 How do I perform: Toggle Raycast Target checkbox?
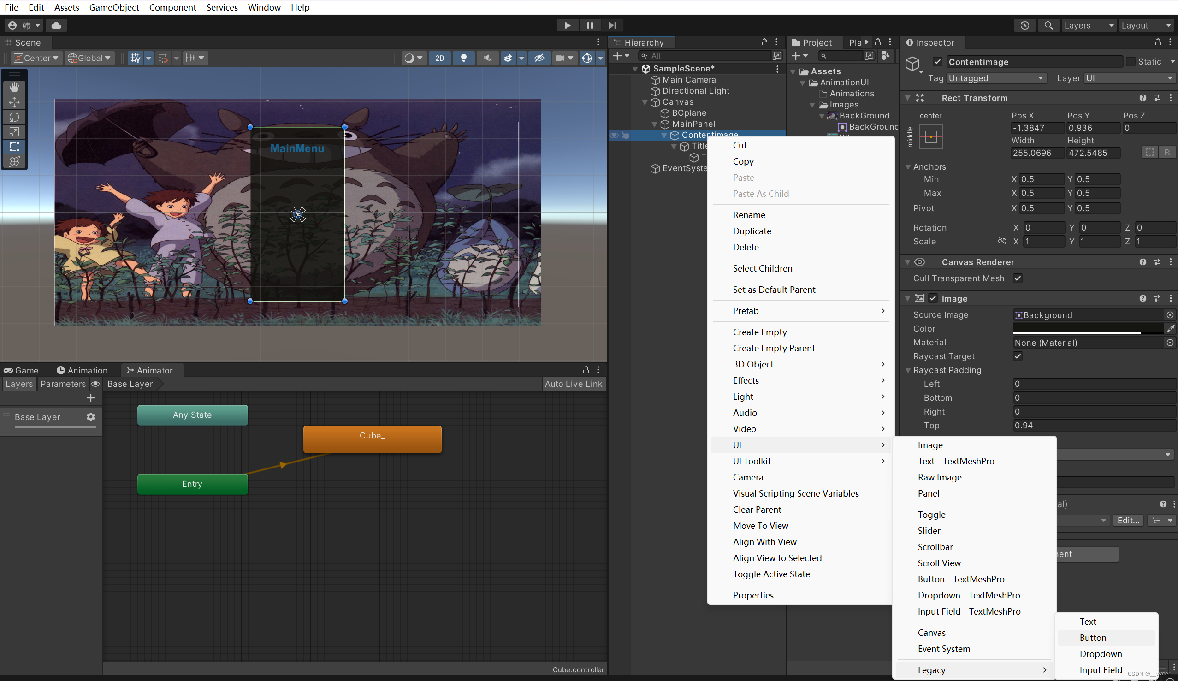tap(1018, 356)
